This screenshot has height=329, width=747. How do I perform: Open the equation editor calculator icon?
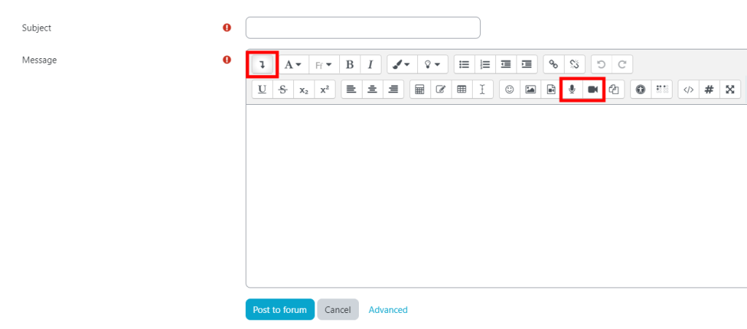[x=419, y=90]
